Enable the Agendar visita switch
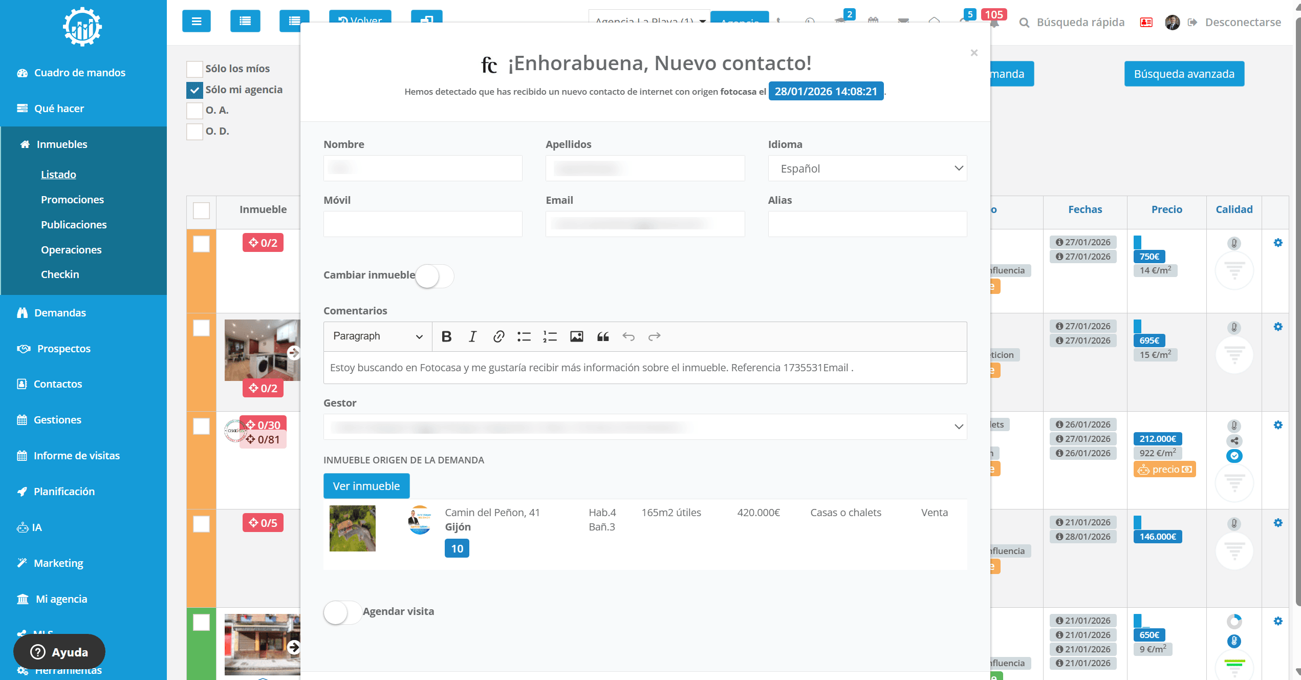Image resolution: width=1301 pixels, height=680 pixels. [x=342, y=611]
